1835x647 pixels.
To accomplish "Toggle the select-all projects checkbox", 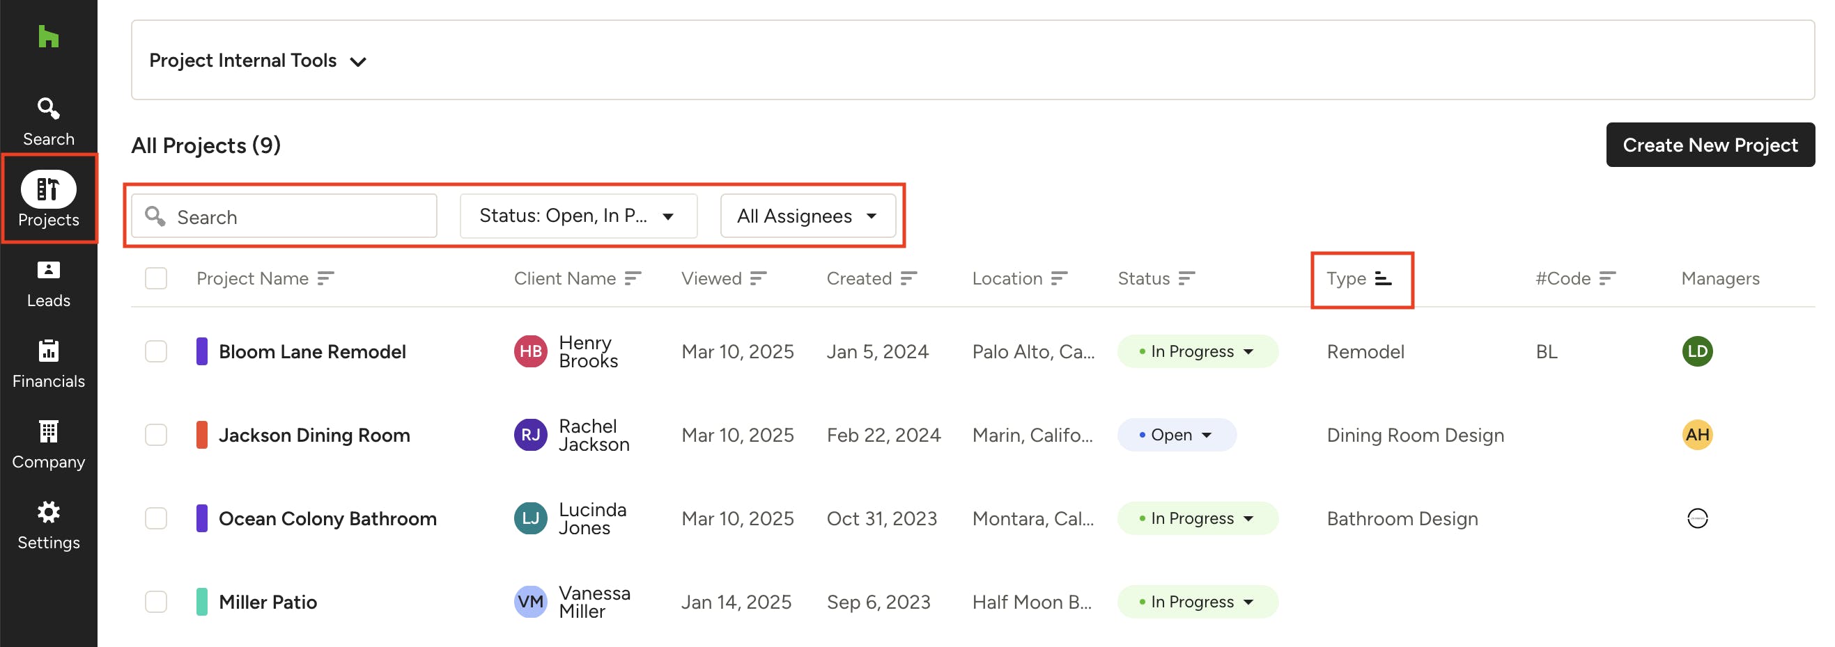I will click(156, 278).
